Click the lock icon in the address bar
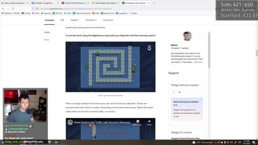Image resolution: width=258 pixels, height=145 pixels. point(37,8)
